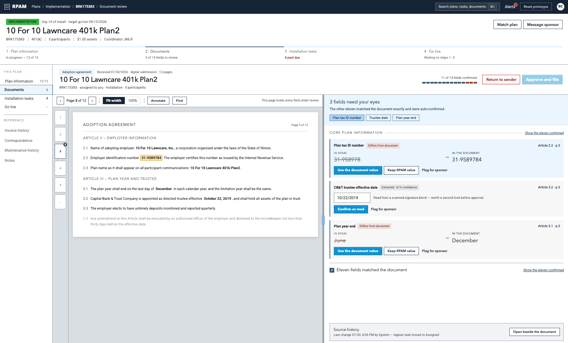Click Article 3.2 · p.3 reference
568x343 pixels.
(x=549, y=187)
